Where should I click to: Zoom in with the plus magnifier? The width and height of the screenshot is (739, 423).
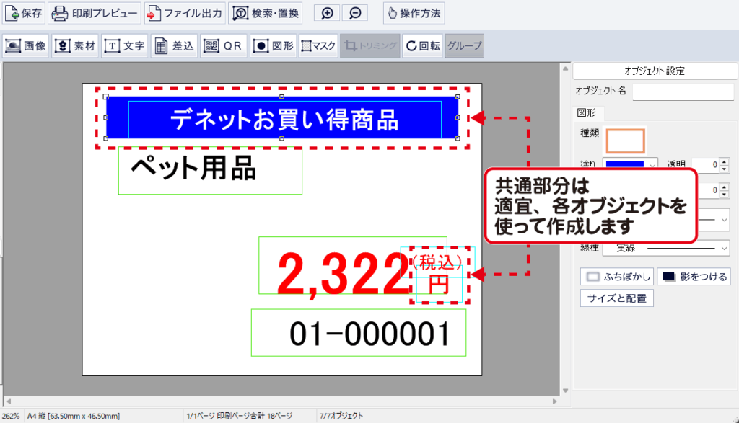coord(327,13)
